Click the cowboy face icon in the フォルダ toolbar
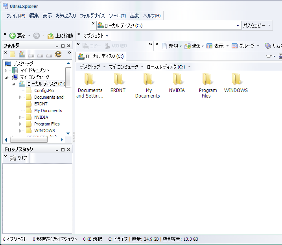 click(x=58, y=54)
